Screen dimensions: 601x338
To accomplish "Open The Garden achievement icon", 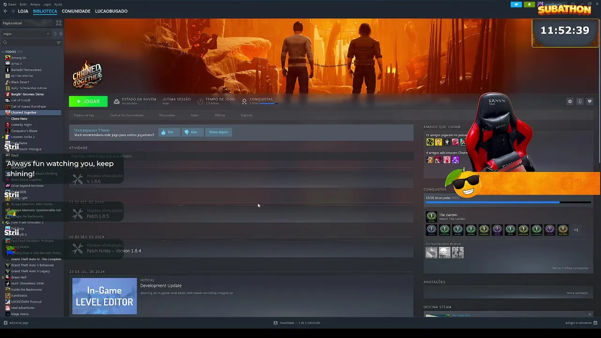I will 431,216.
